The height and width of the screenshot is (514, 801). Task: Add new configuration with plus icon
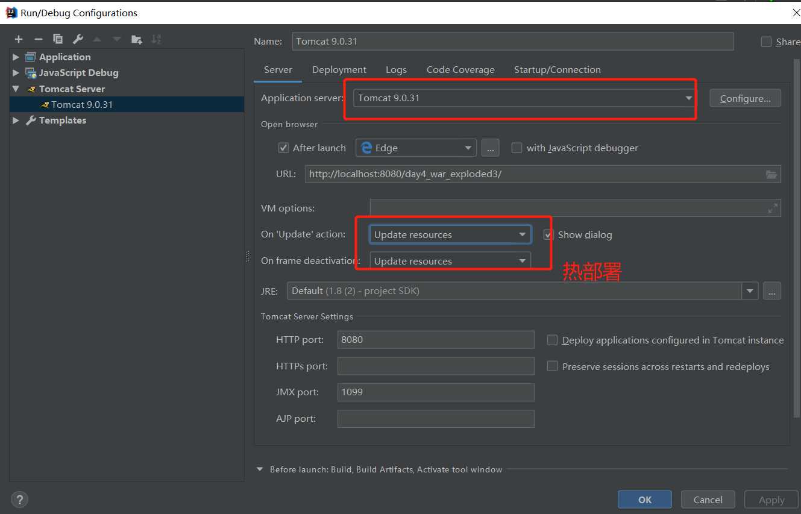point(19,39)
